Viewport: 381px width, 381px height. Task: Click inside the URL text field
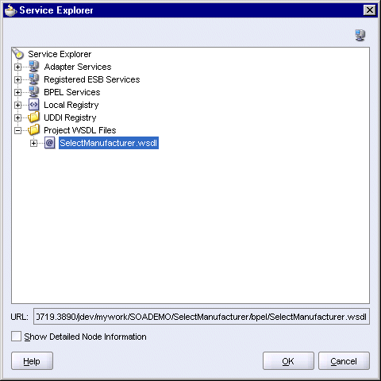[x=202, y=317]
